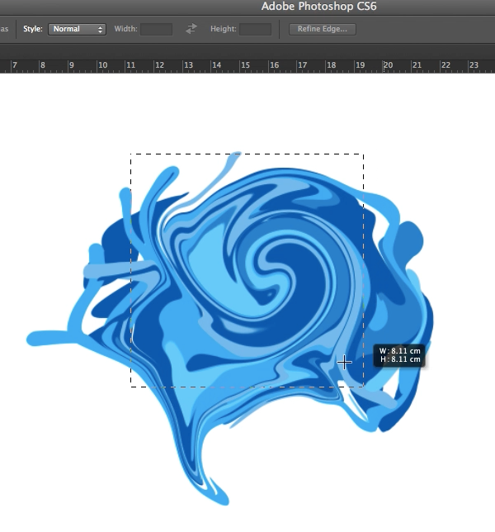Screen dimensions: 495x532
Task: Click the Height label in the options bar
Action: click(x=223, y=29)
